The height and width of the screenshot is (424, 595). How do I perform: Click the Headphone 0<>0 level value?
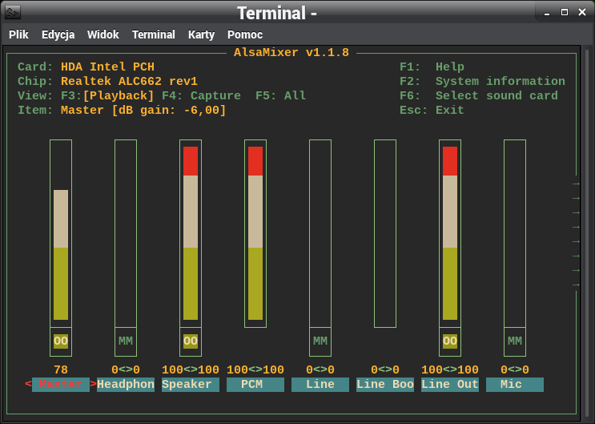[126, 369]
